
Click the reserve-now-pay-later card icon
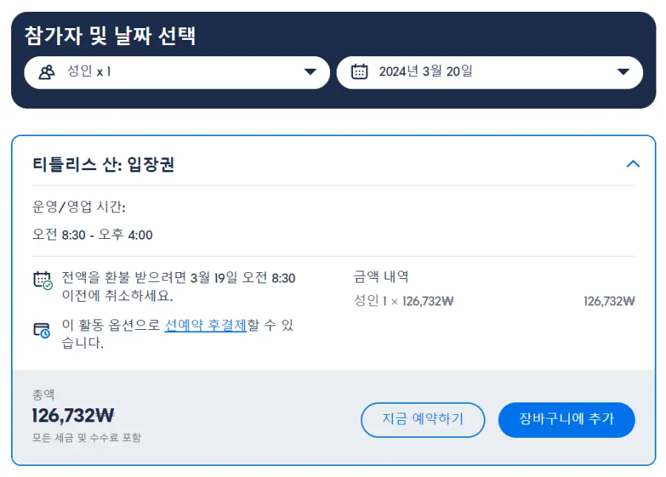[x=41, y=330]
